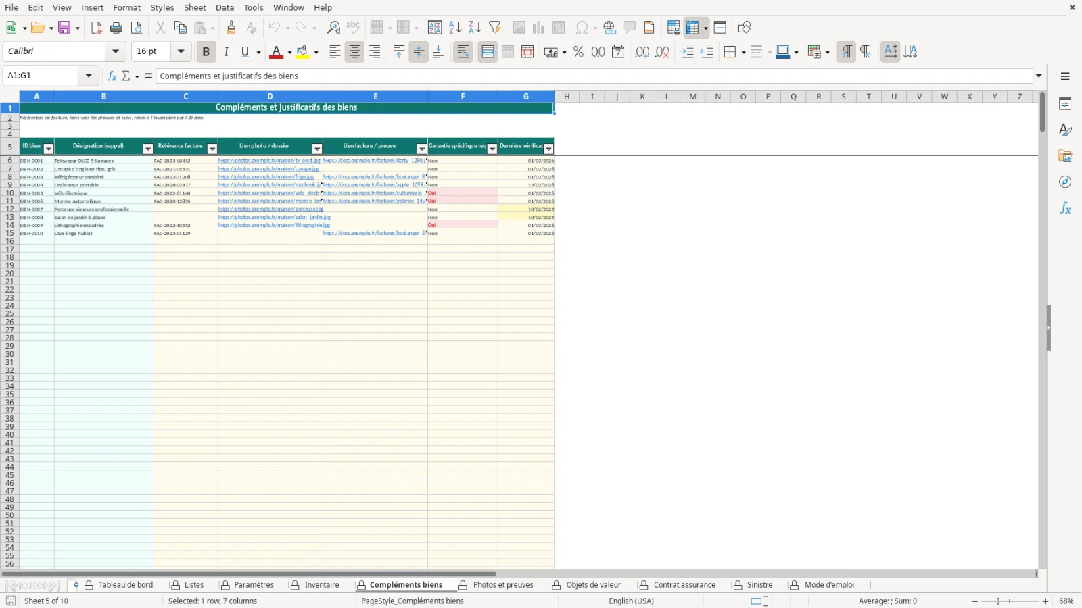Toggle Center Horizontally alignment
This screenshot has width=1082, height=608.
pos(354,52)
